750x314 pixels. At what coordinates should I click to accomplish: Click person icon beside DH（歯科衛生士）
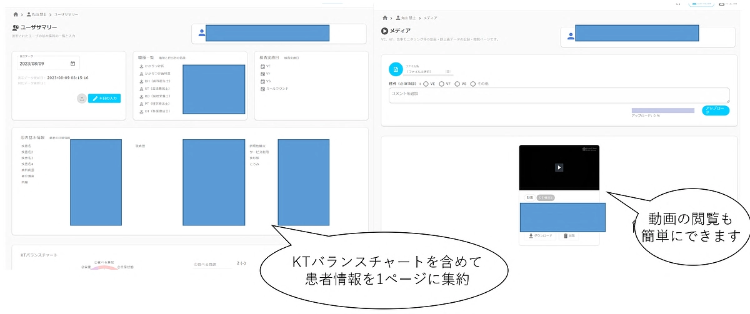141,81
